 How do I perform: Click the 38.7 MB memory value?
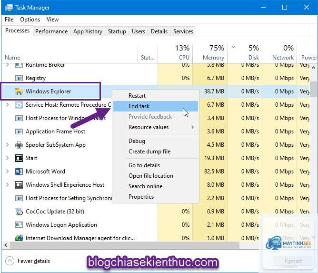pyautogui.click(x=214, y=91)
